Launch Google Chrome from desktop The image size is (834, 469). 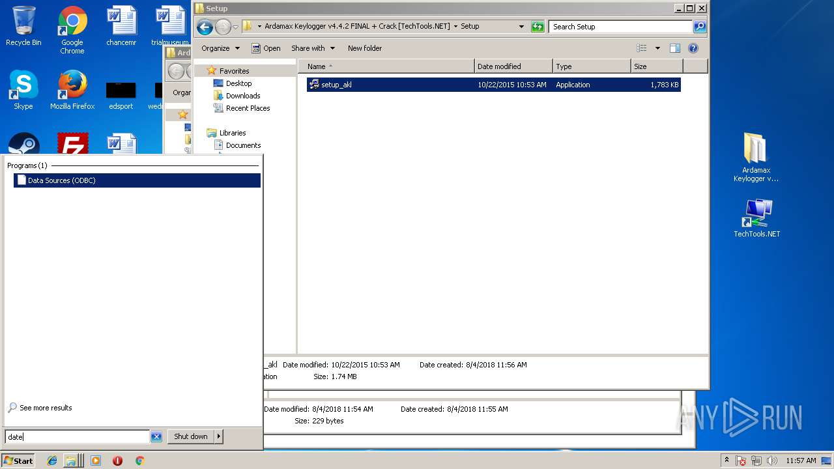(x=72, y=31)
